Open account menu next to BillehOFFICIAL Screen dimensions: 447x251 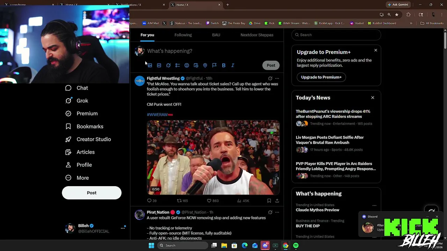tap(123, 228)
